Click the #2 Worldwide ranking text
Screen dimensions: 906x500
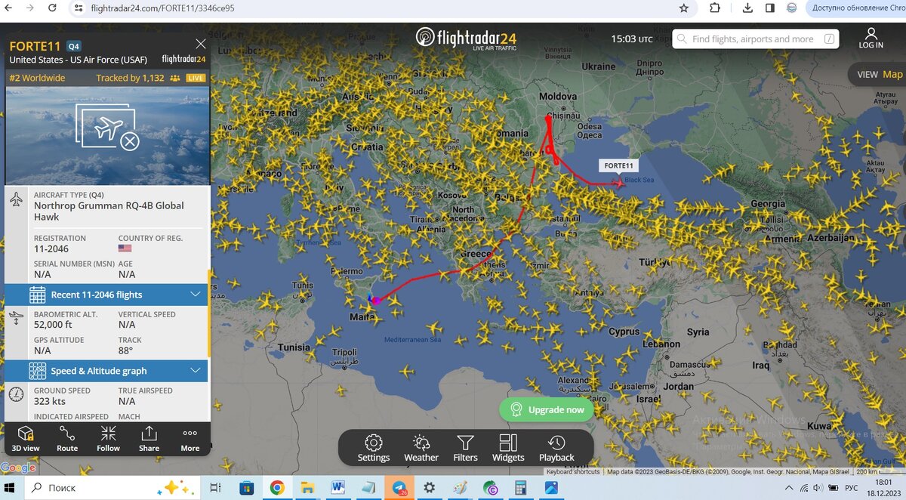pos(37,78)
